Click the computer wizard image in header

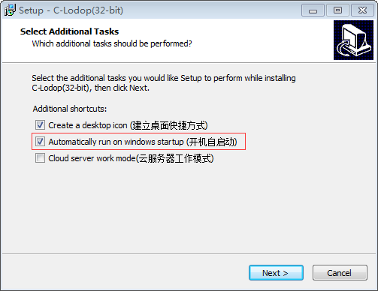353,40
